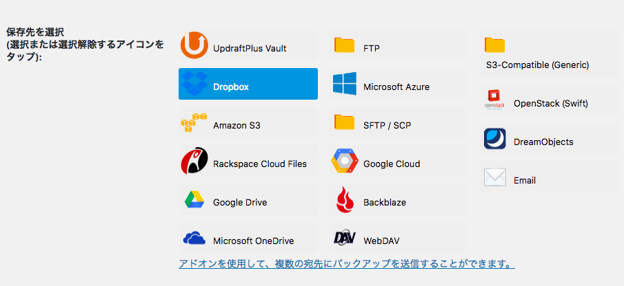Select the Microsoft OneDrive cloud icon
The image size is (624, 286).
[194, 238]
